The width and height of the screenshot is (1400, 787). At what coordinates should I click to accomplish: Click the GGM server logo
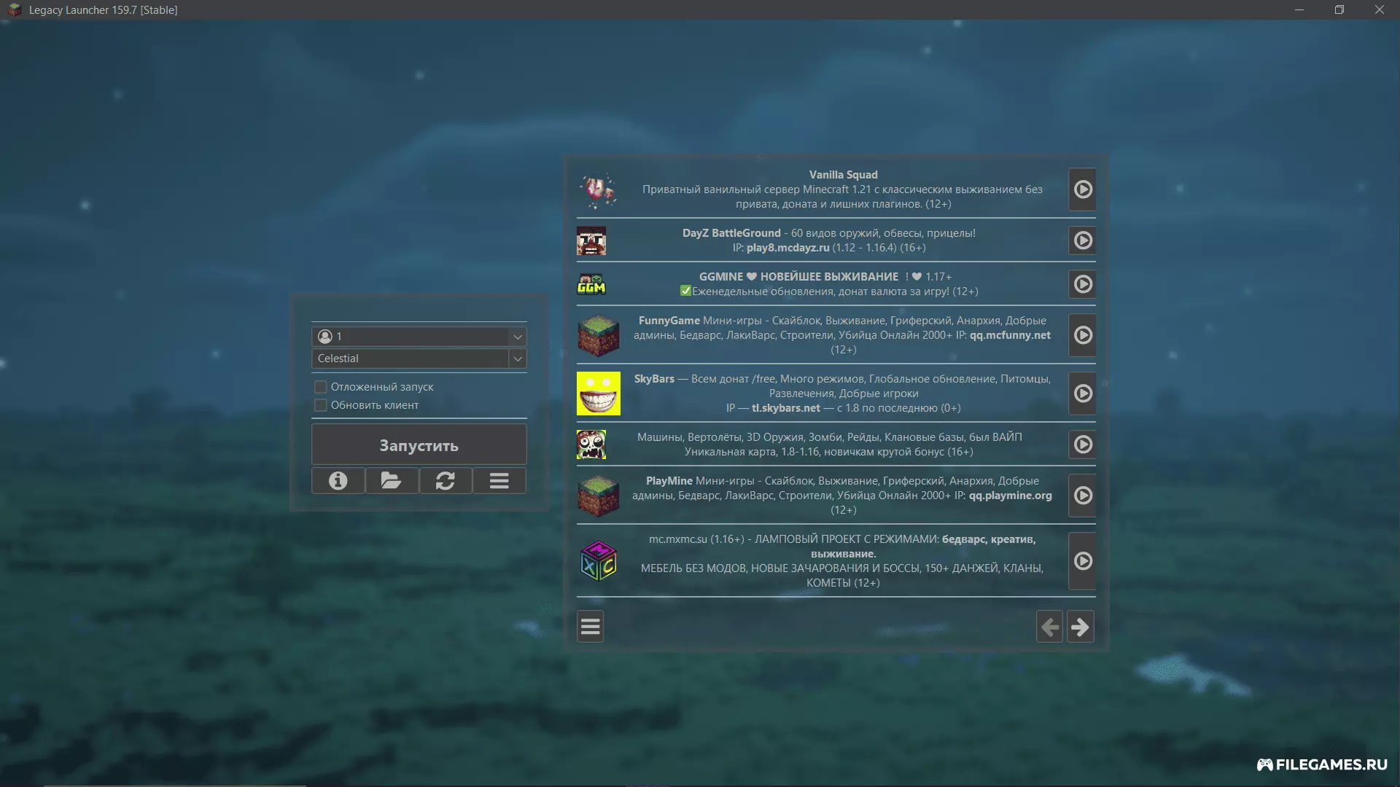[x=591, y=284]
